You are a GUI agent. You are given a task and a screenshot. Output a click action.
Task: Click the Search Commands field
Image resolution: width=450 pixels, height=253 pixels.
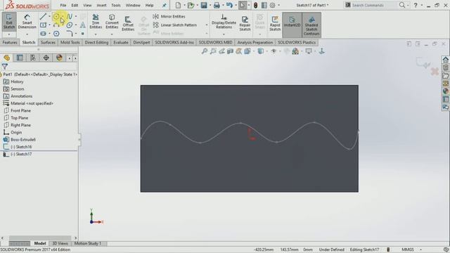[x=372, y=5]
